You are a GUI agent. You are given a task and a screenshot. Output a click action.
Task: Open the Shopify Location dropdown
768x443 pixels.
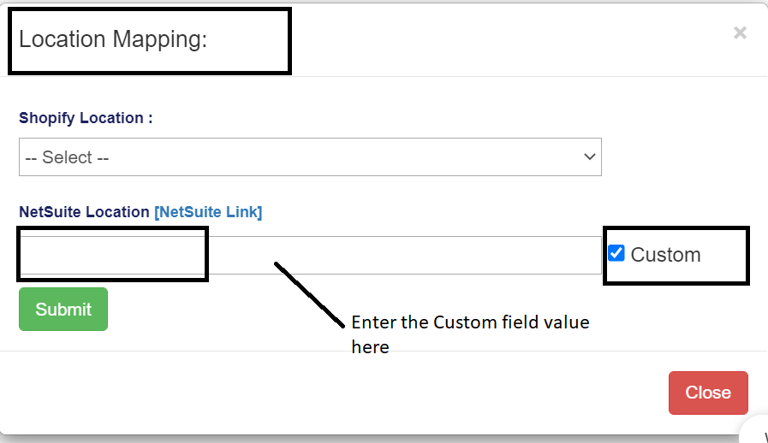(x=310, y=157)
